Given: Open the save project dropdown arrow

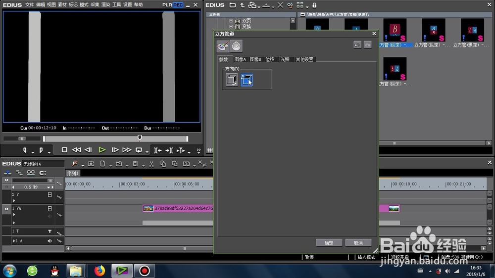Looking at the screenshot, I should (144, 165).
